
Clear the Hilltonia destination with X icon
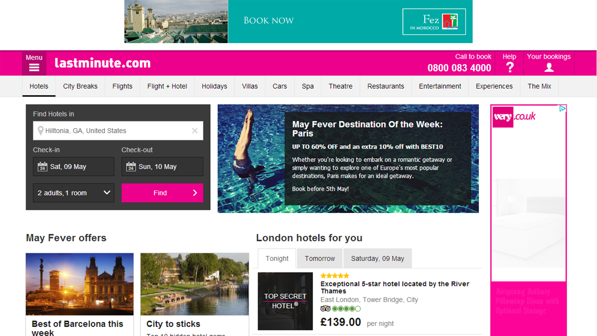195,131
